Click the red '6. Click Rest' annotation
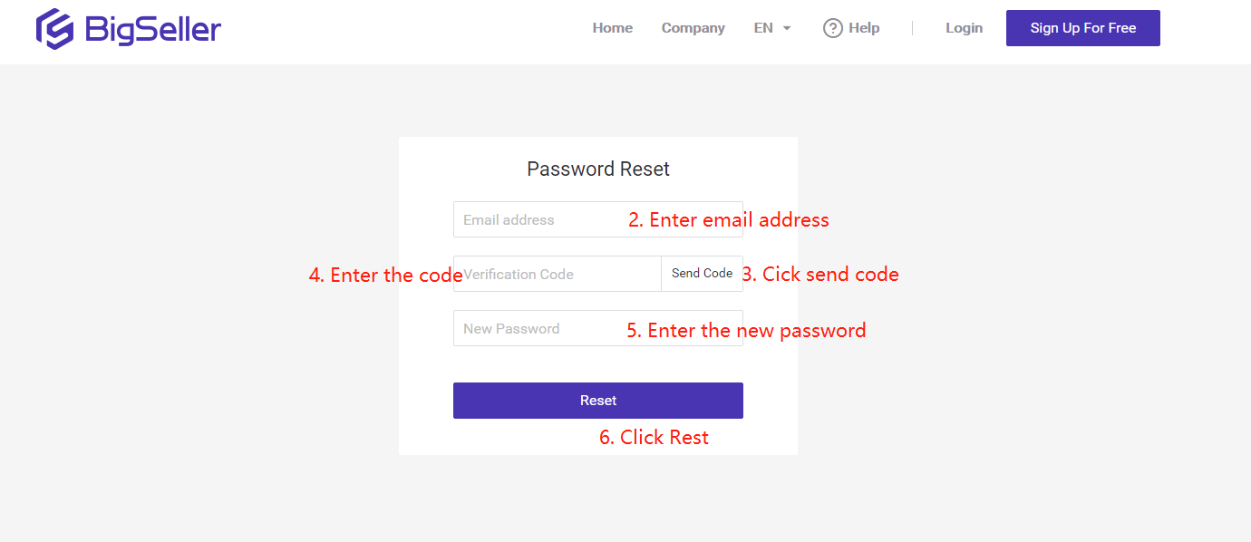 coord(654,437)
